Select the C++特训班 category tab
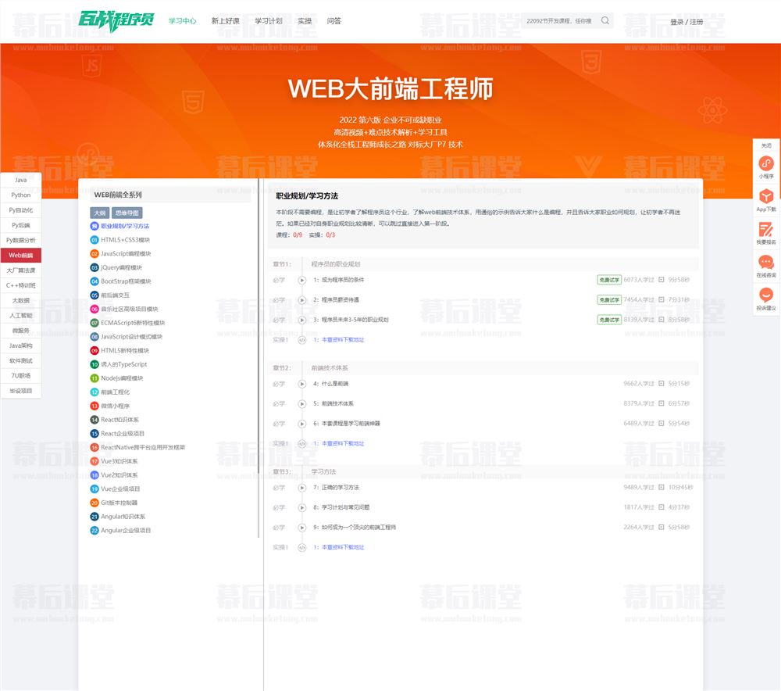The height and width of the screenshot is (691, 781). 21,285
